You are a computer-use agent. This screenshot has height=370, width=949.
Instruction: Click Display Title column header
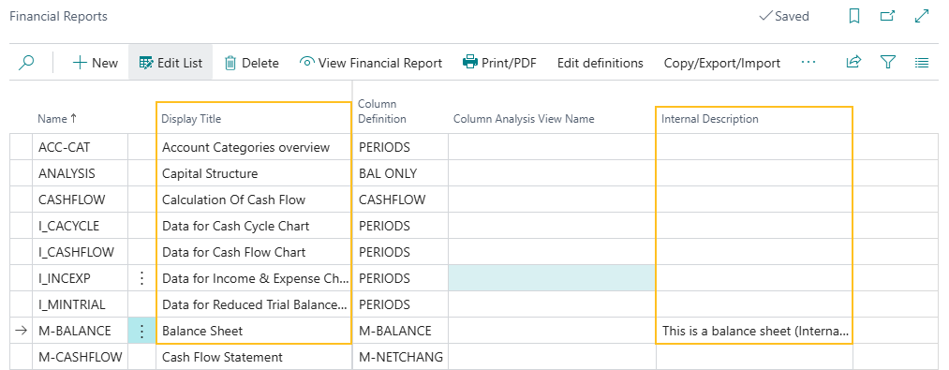[191, 119]
